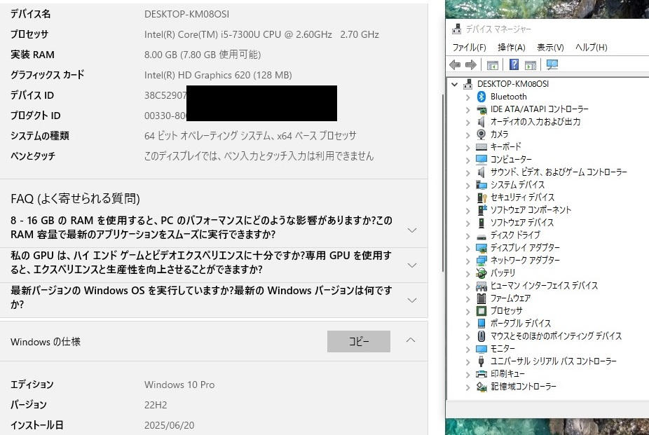
Task: Click the ヒューマン インターフェイス デバイス icon
Action: pyautogui.click(x=481, y=286)
